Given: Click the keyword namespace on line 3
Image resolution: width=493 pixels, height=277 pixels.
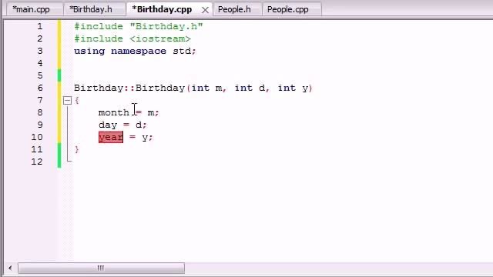Looking at the screenshot, I should [x=139, y=52].
